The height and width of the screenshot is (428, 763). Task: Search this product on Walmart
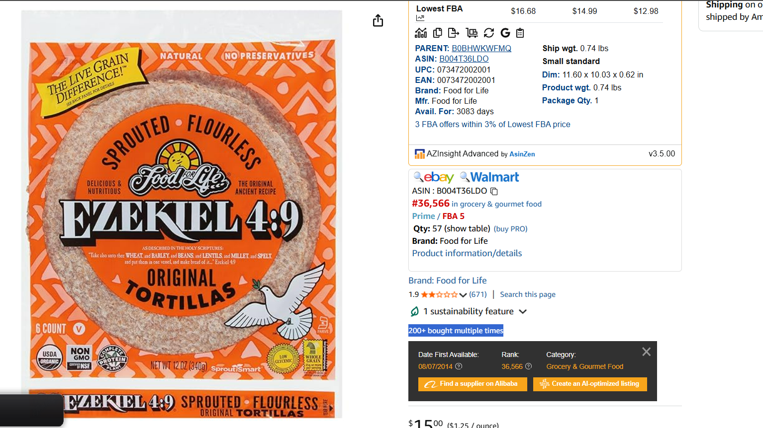coord(489,177)
